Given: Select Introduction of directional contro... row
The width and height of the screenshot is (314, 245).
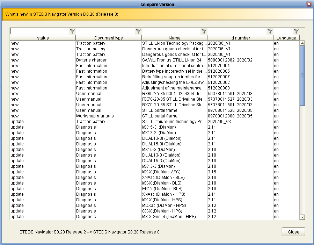Looking at the screenshot, I should point(155,66).
